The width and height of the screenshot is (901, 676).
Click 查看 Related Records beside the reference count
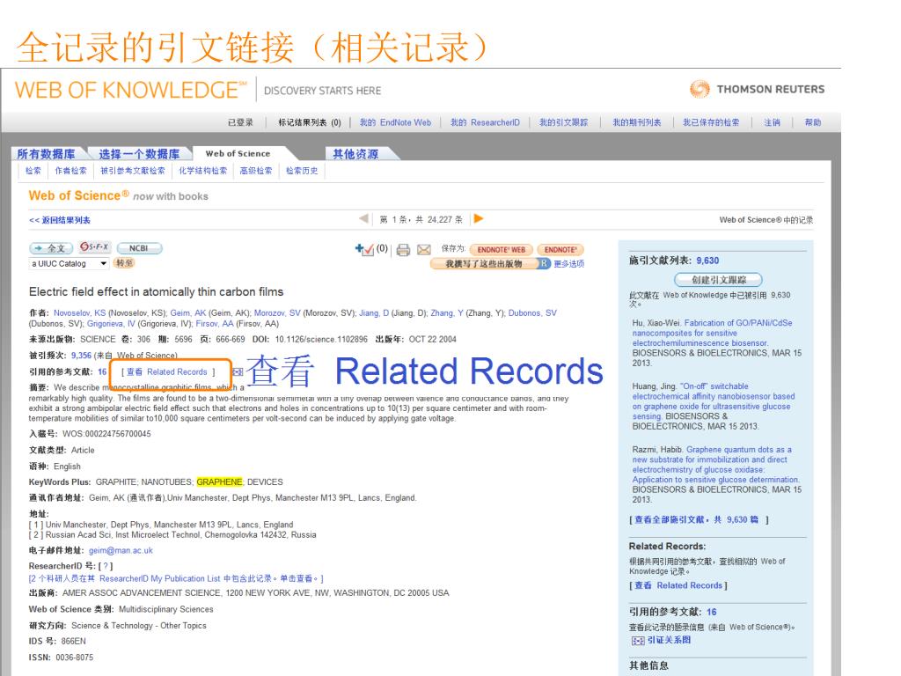coord(168,372)
